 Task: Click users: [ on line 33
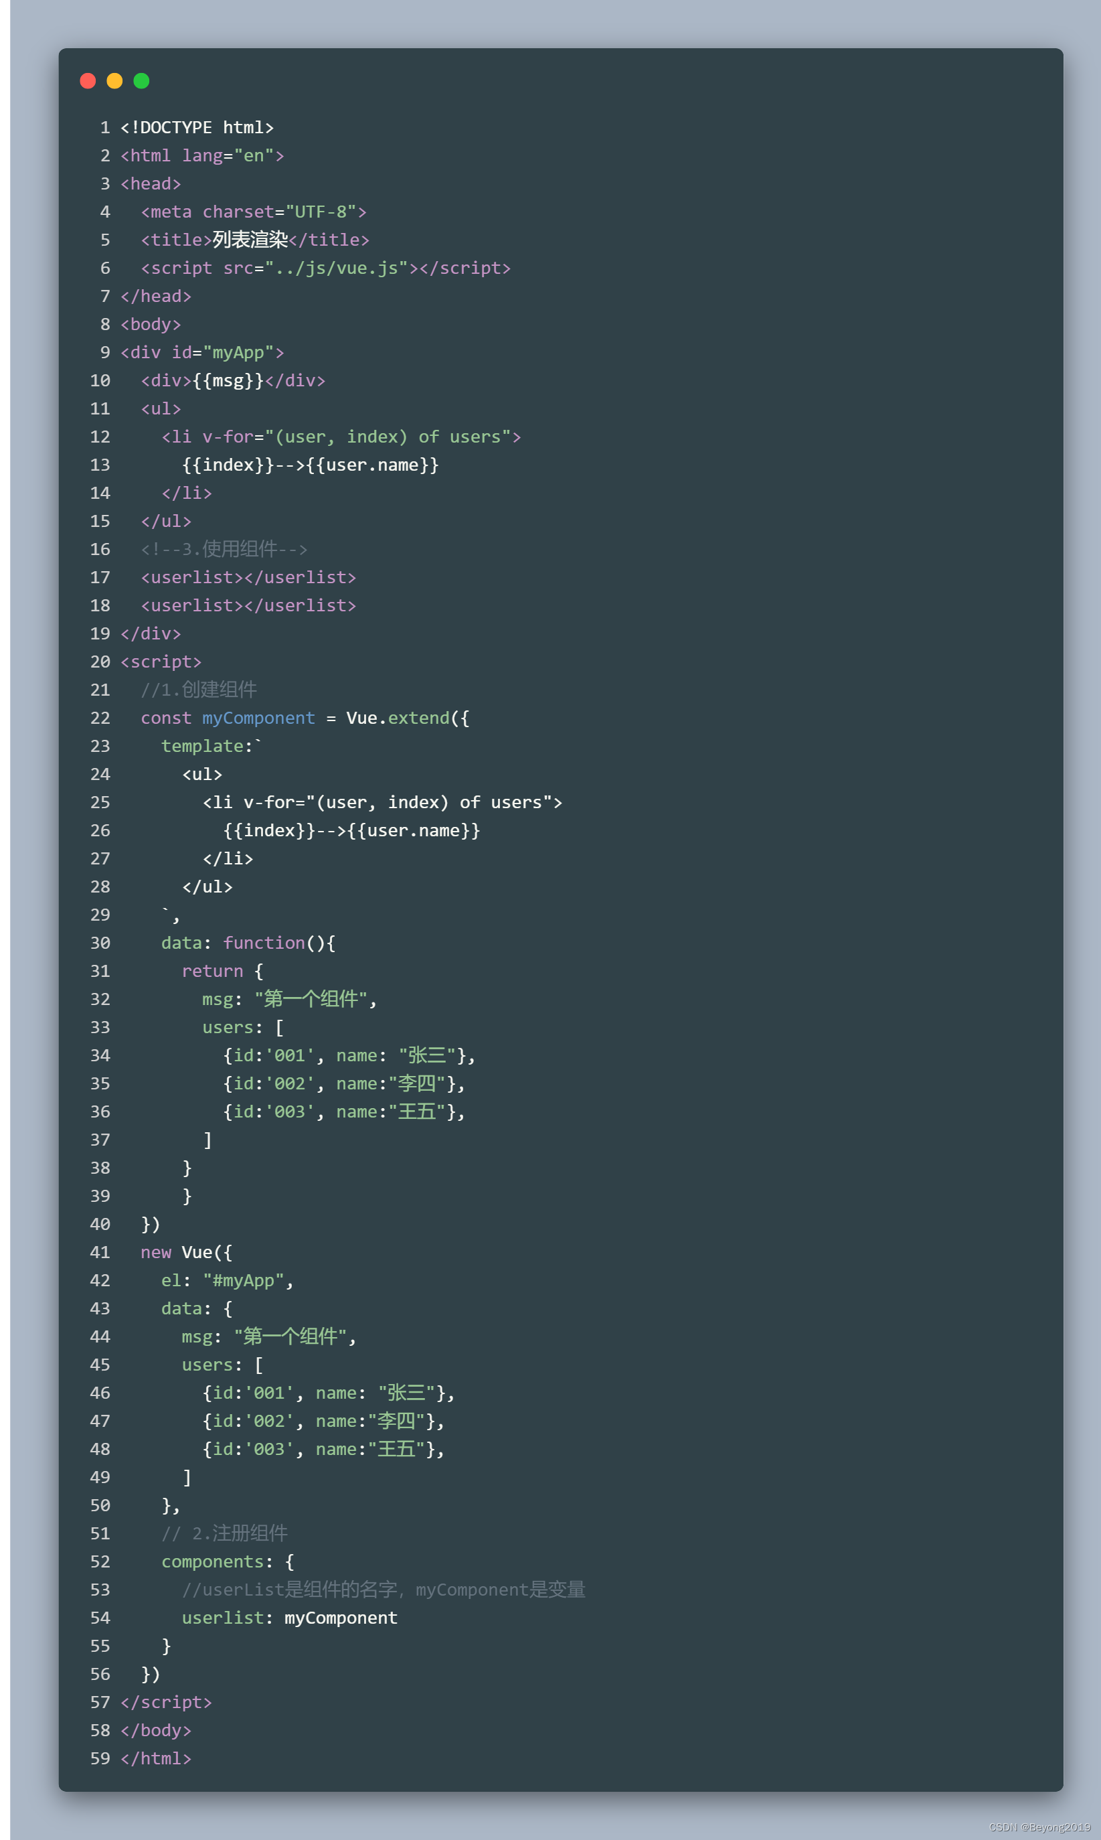(x=244, y=1028)
